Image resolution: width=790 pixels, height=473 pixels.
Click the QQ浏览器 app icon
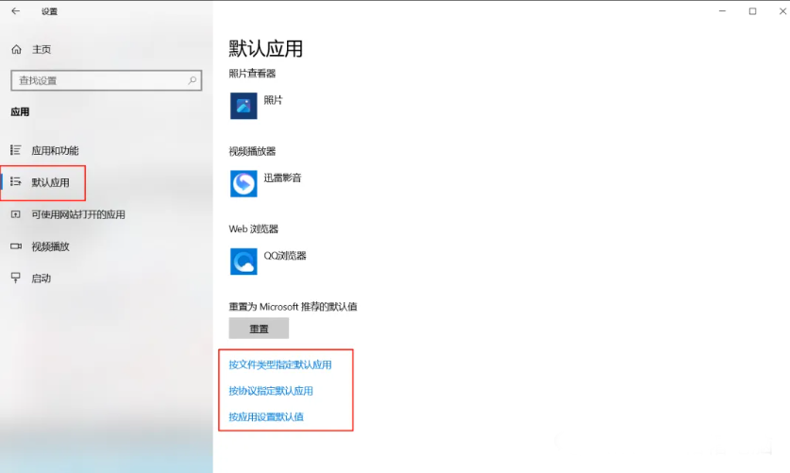tap(244, 262)
